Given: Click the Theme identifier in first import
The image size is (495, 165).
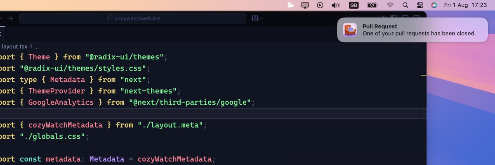Looking at the screenshot, I should (39, 57).
